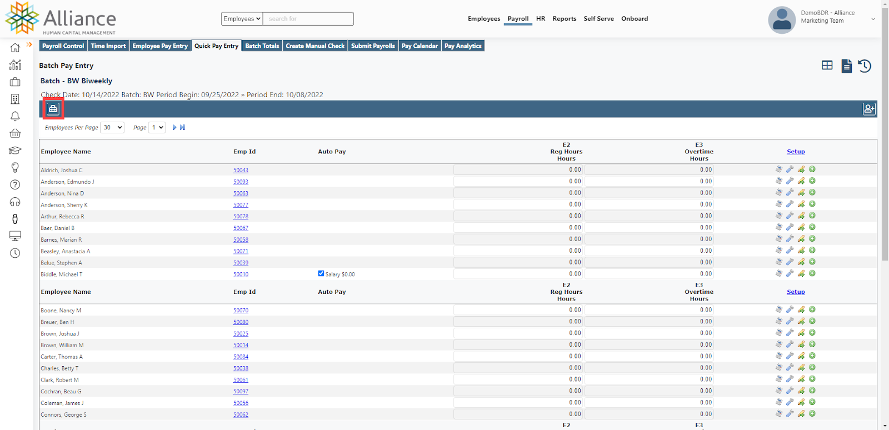889x430 pixels.
Task: Click the Alliance logo
Action: [x=61, y=19]
